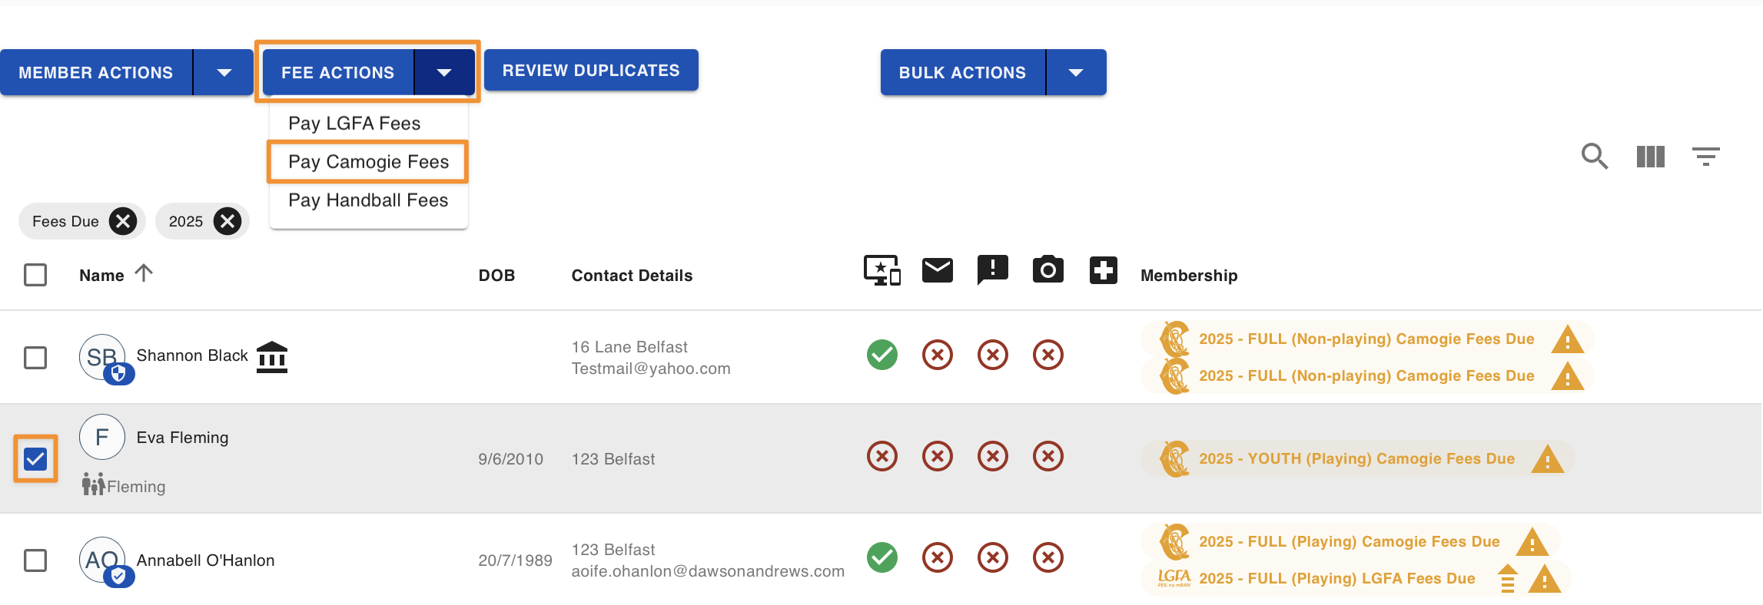Choose Pay Camogie Fees from menu
This screenshot has height=605, width=1763.
(368, 162)
